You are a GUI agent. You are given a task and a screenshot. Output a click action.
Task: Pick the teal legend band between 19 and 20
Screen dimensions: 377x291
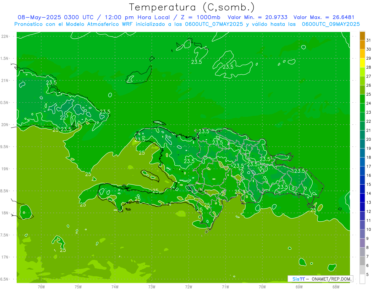(362, 144)
